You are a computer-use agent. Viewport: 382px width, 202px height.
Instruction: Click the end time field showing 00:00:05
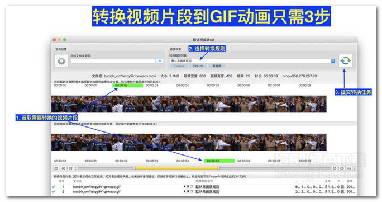coord(342,168)
